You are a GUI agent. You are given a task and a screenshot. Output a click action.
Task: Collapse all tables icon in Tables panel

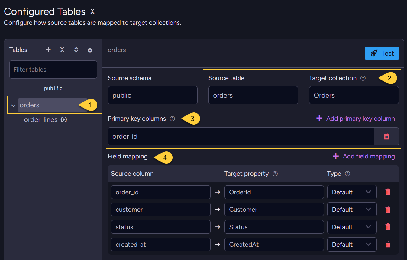62,50
